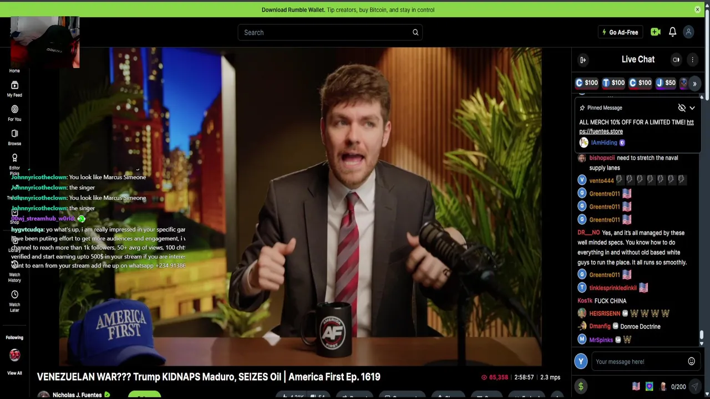Click first C $100 rant chip

coord(587,83)
